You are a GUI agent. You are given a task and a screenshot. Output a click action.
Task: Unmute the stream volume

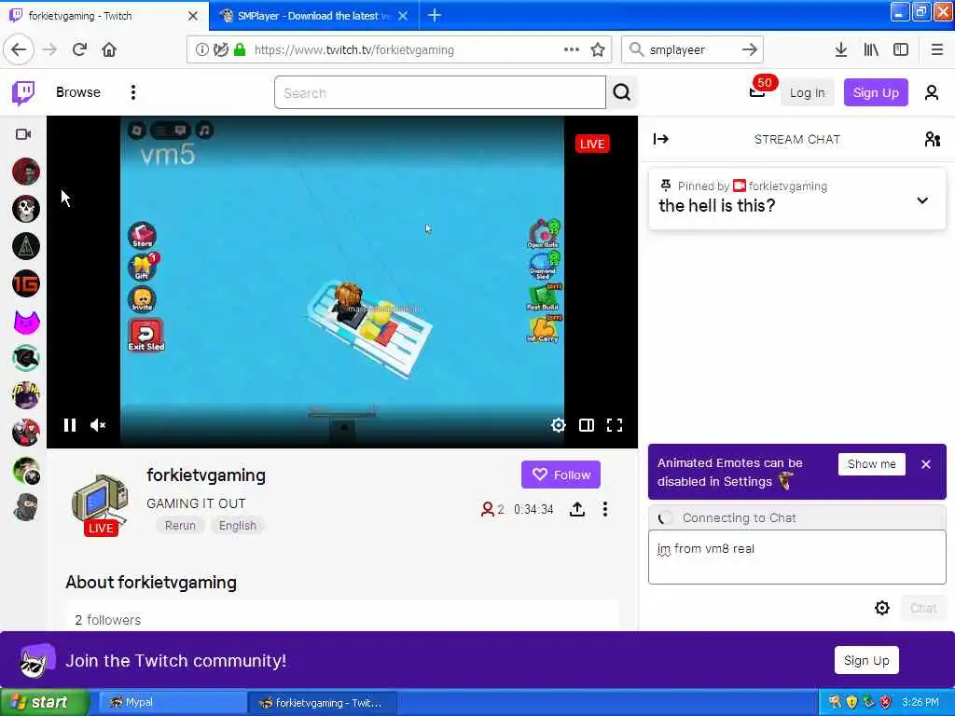pyautogui.click(x=98, y=425)
